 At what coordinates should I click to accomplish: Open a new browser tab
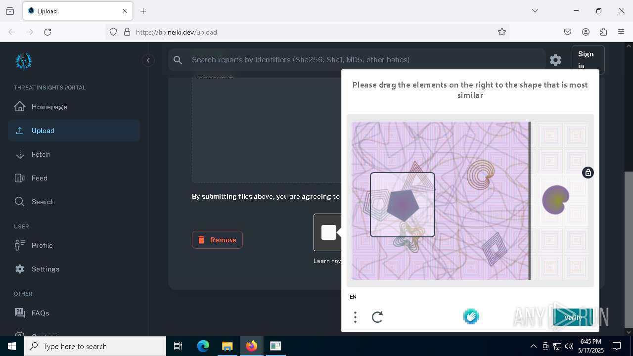(143, 11)
